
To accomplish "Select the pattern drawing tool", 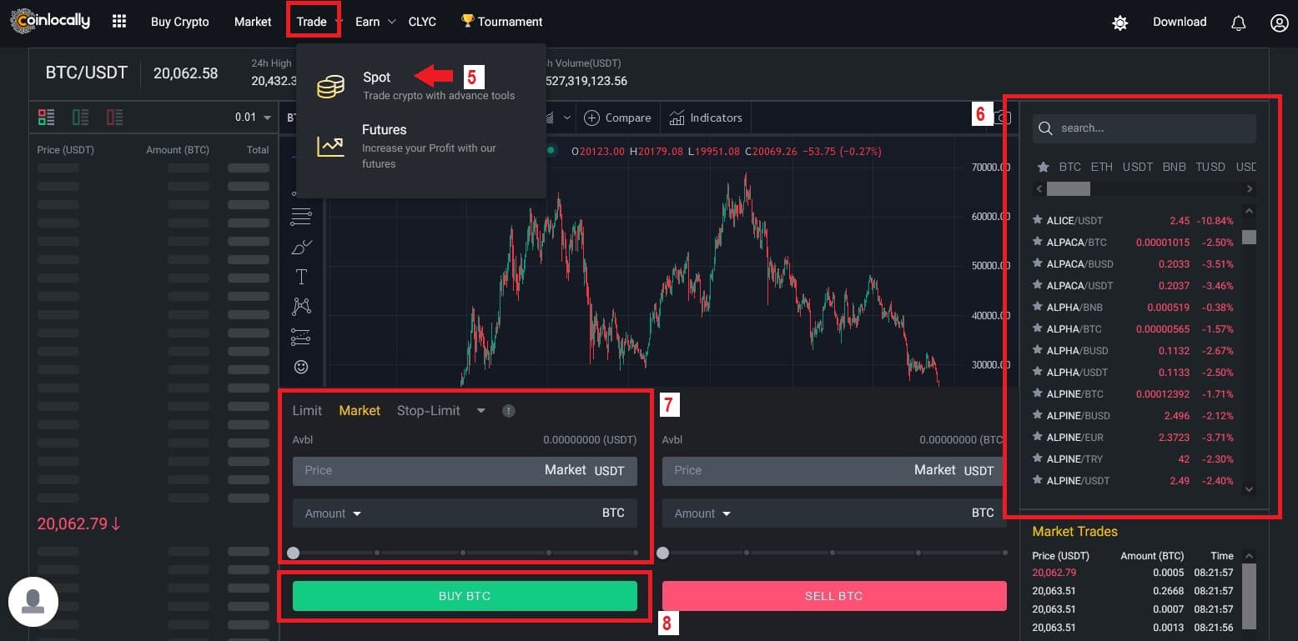I will click(301, 307).
